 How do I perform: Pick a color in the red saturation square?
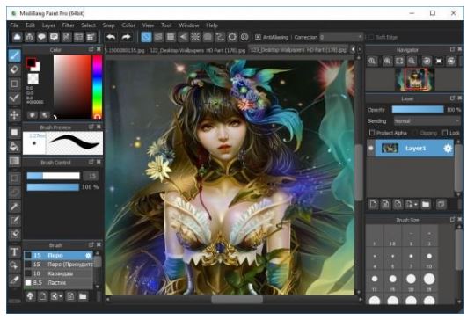(x=72, y=87)
